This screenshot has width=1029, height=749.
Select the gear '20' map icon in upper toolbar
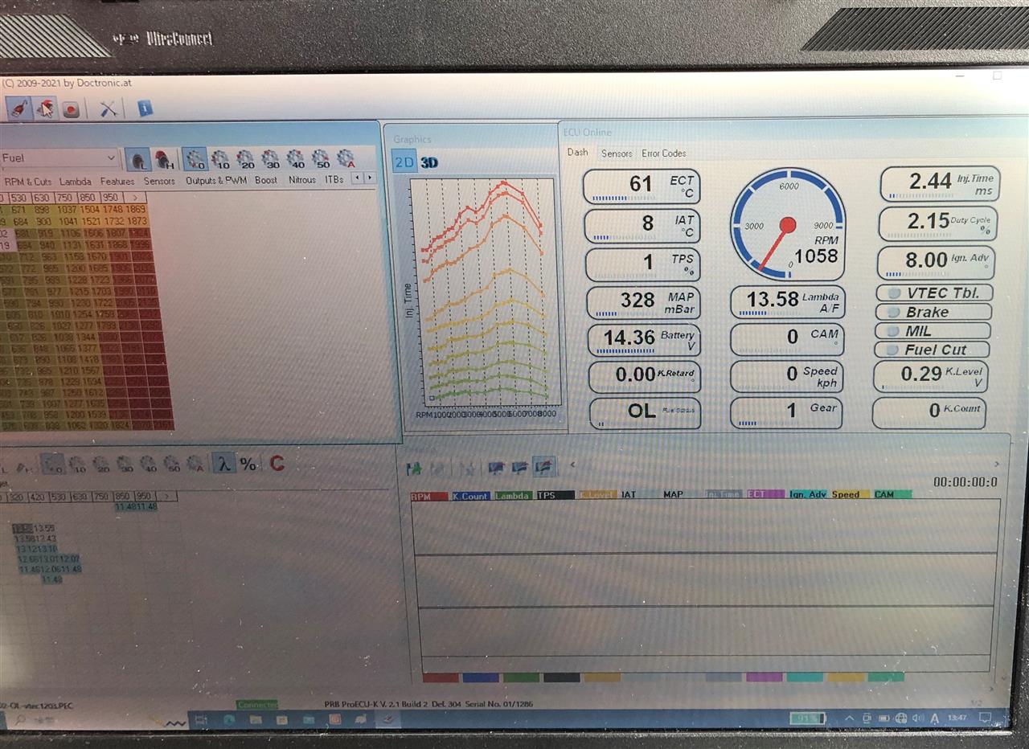pos(245,159)
